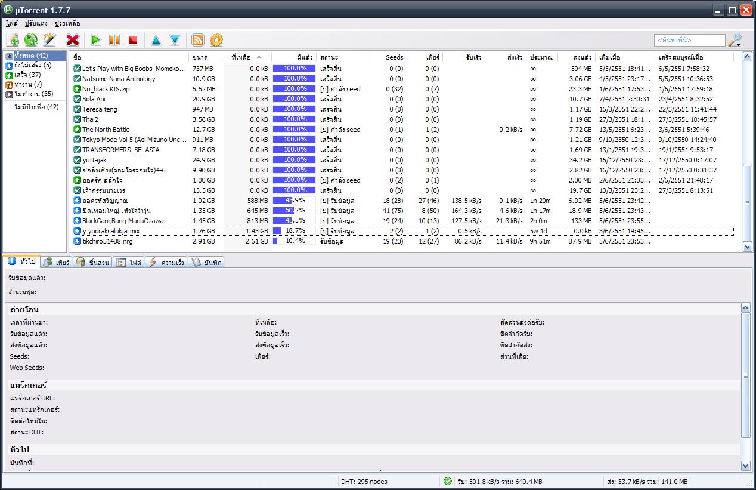Switch to the ทั่วไป details tab

21,261
